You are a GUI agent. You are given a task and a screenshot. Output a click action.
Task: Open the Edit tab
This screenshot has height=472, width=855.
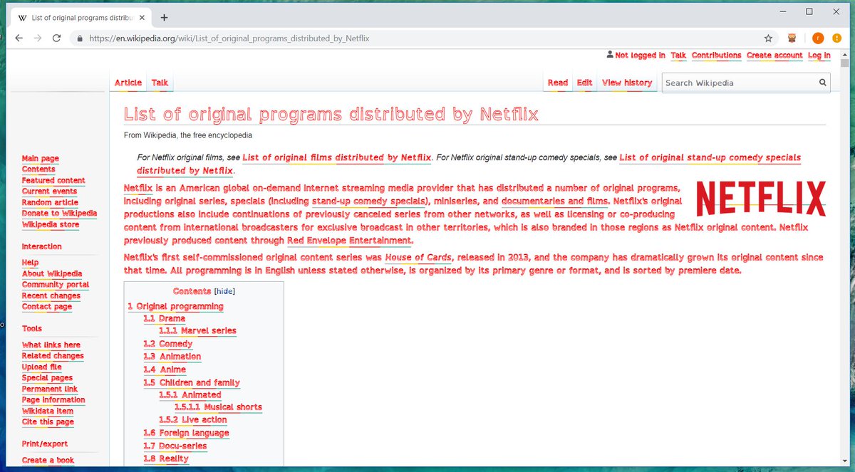[584, 83]
